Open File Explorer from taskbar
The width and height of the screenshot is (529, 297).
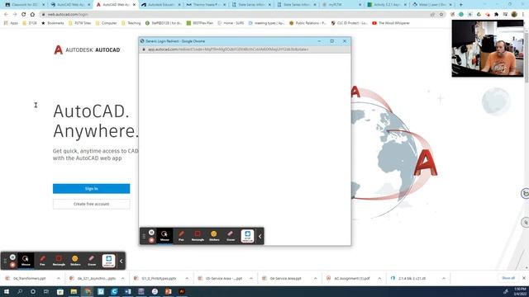point(74,291)
